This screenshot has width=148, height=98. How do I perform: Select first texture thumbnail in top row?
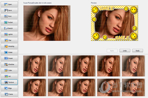[x=35, y=66]
